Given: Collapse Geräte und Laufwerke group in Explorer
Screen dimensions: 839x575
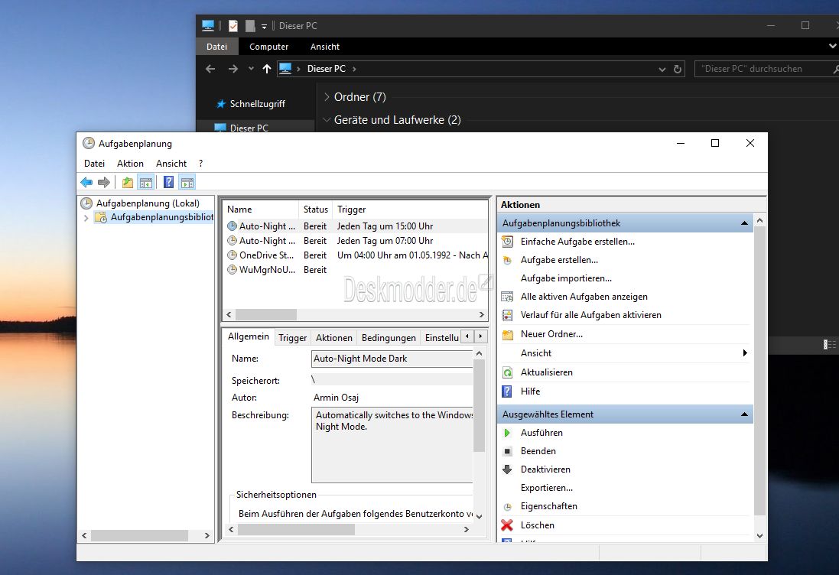Looking at the screenshot, I should (x=327, y=120).
